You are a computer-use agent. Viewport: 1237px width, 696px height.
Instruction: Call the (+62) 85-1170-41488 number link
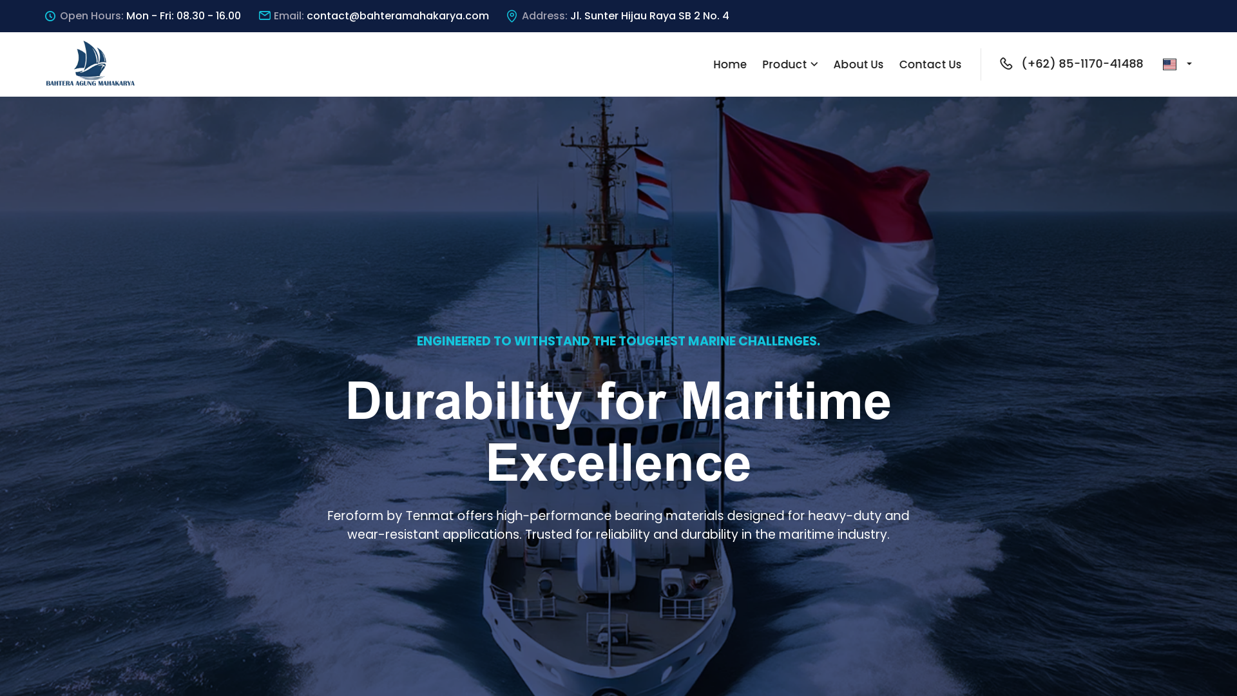click(x=1082, y=64)
